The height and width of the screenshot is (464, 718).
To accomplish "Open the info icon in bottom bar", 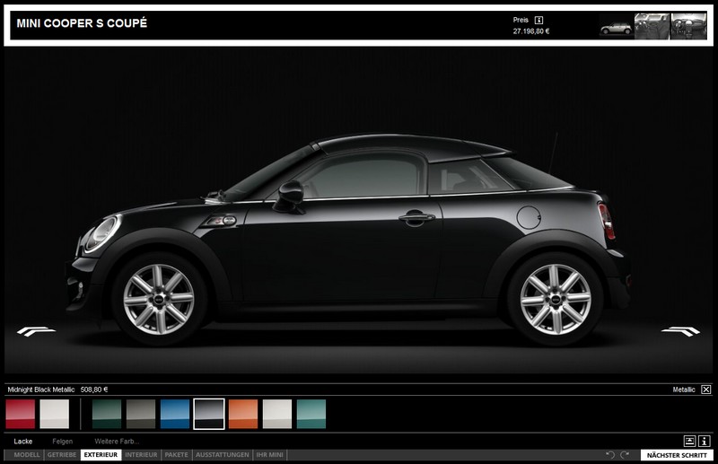I will [705, 441].
